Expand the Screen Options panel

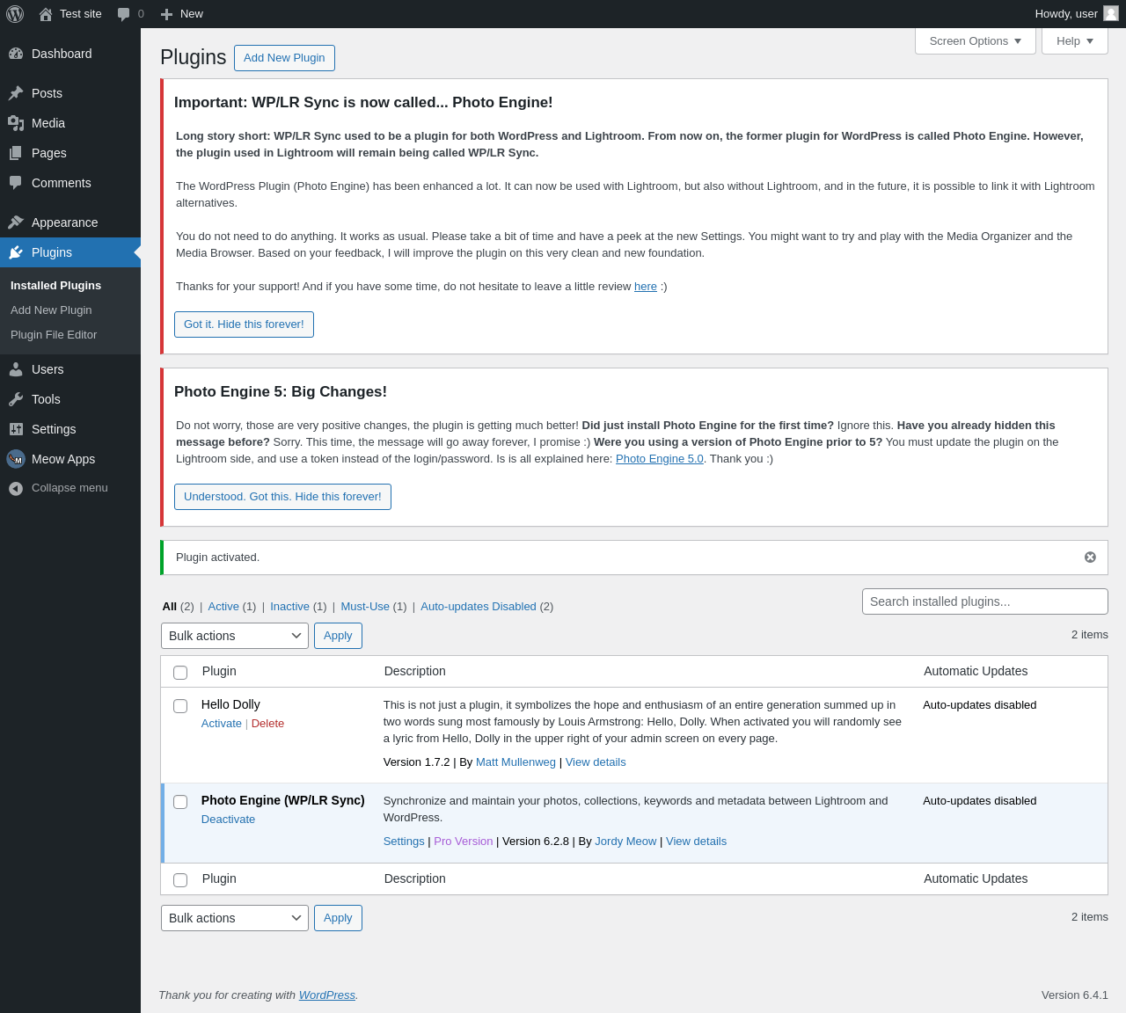coord(976,41)
